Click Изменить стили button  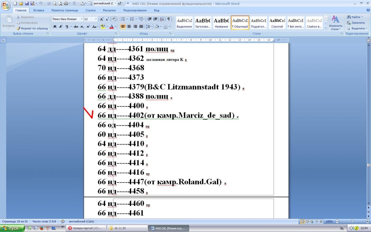pyautogui.click(x=335, y=23)
